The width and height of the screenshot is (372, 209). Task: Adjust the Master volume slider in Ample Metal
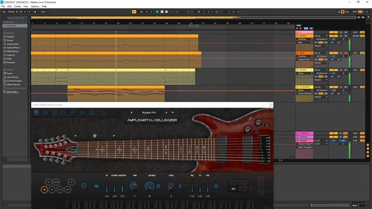coord(123,186)
